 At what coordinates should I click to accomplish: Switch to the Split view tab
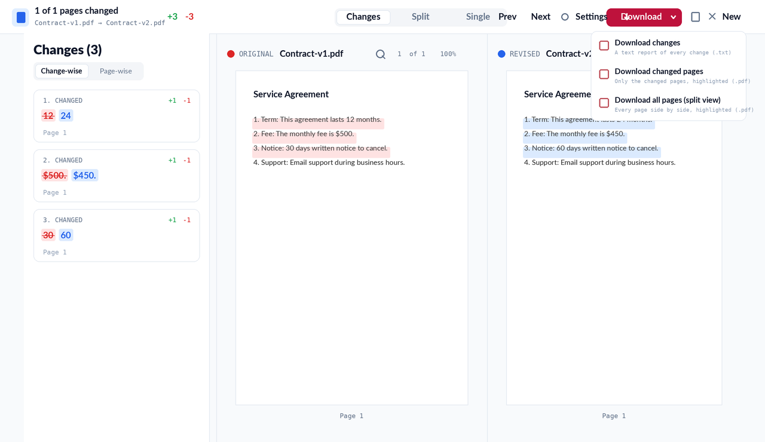click(421, 17)
